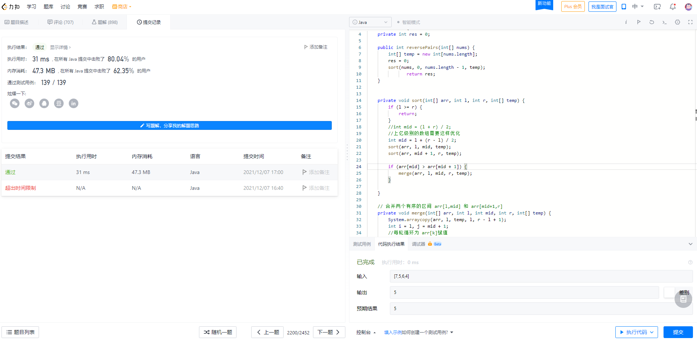Open the LeetCode 力扣 home logo
This screenshot has height=341, width=697.
(x=11, y=7)
